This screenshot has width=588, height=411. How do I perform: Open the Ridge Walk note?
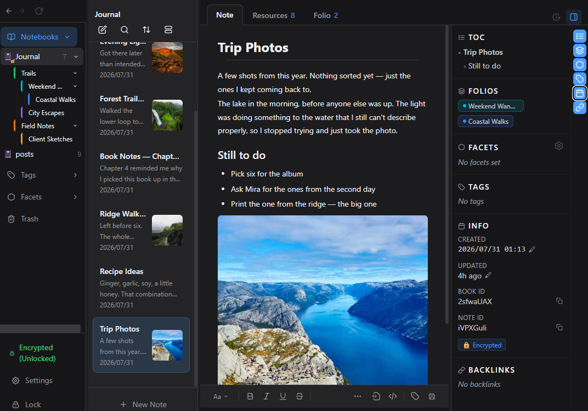tap(141, 230)
